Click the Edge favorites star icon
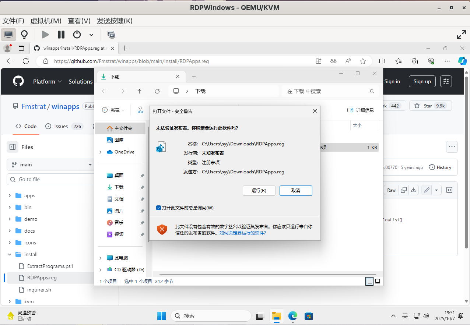The width and height of the screenshot is (470, 325). [x=363, y=61]
